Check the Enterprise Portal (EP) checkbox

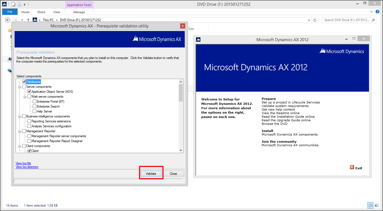(34, 102)
